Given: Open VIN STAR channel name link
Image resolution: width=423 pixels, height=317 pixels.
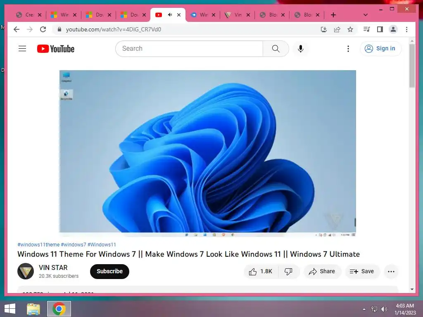Looking at the screenshot, I should [x=53, y=267].
